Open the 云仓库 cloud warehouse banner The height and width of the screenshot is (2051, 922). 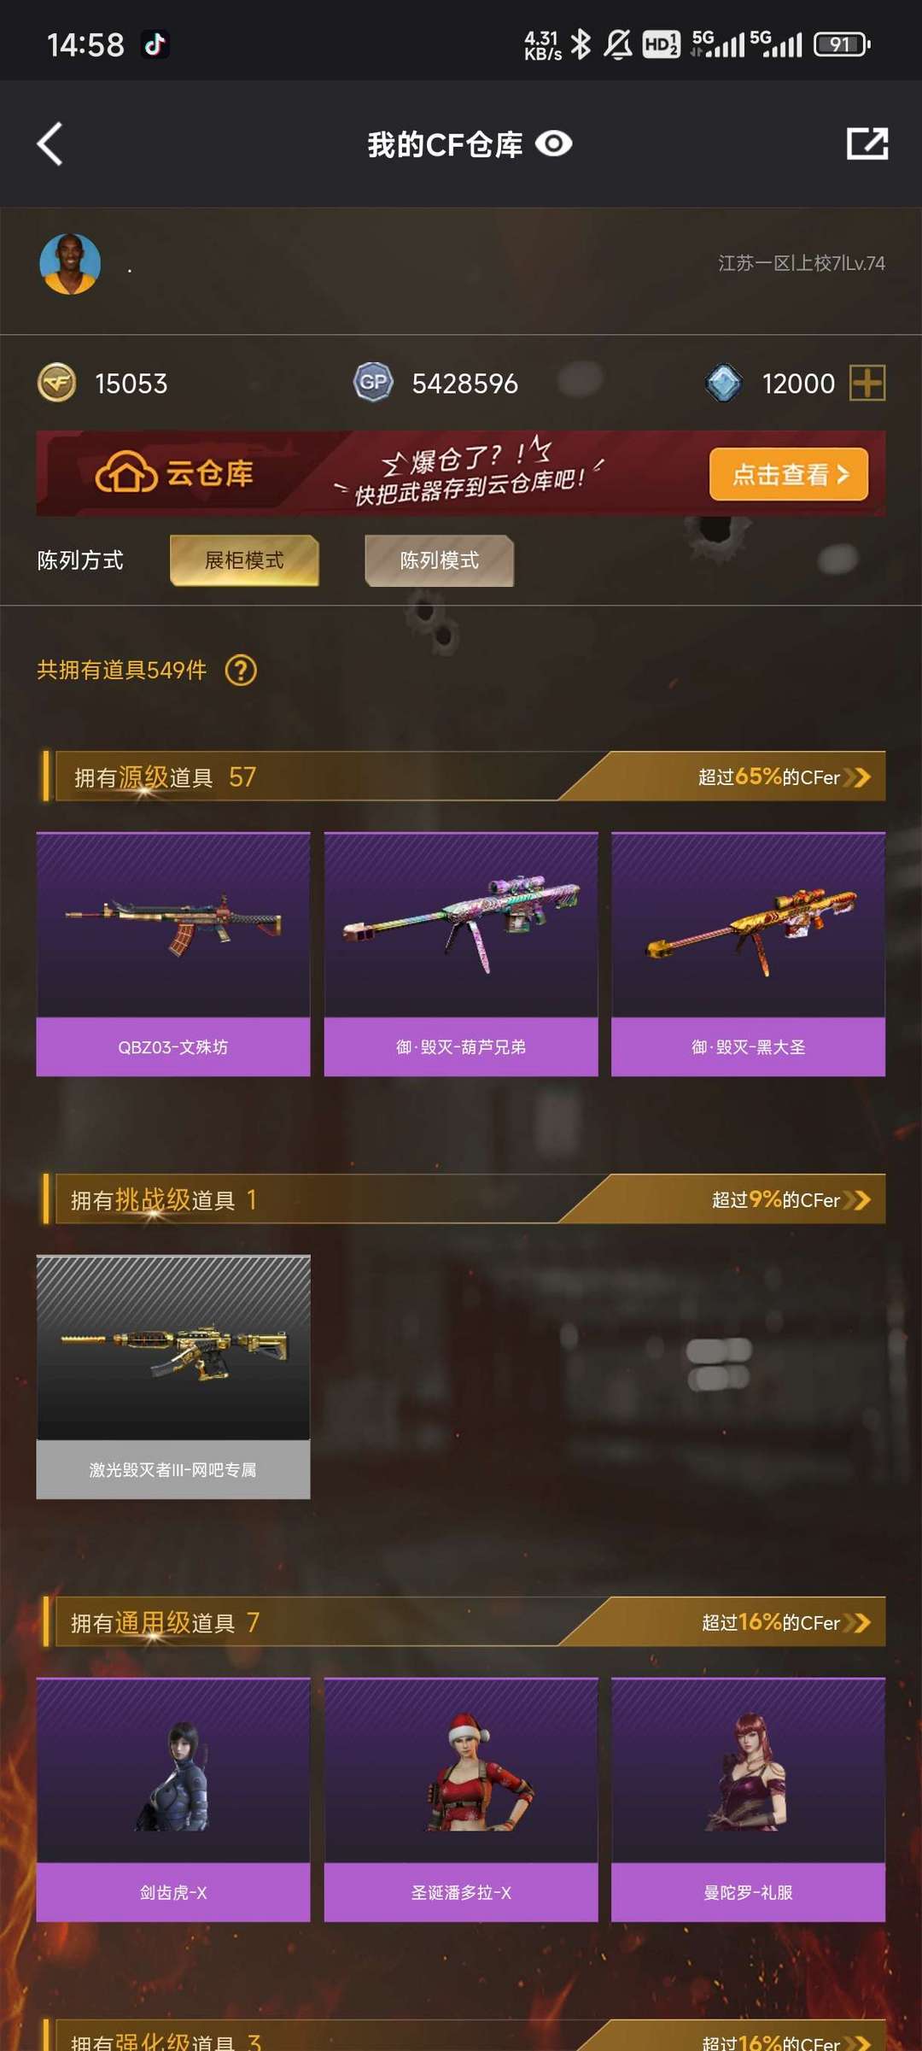[x=461, y=473]
